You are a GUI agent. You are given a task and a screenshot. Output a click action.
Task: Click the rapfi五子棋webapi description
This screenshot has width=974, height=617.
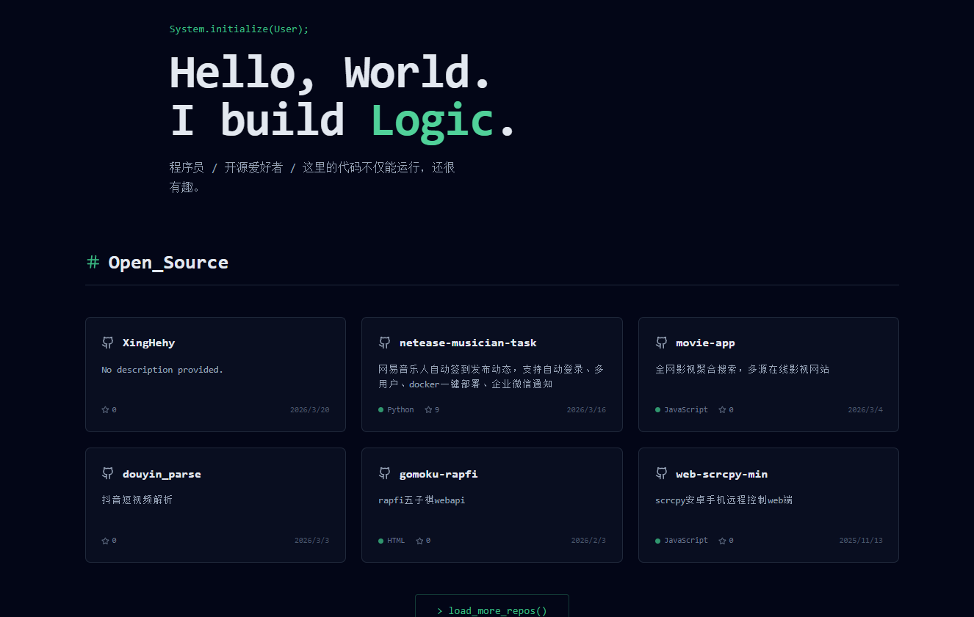point(422,500)
